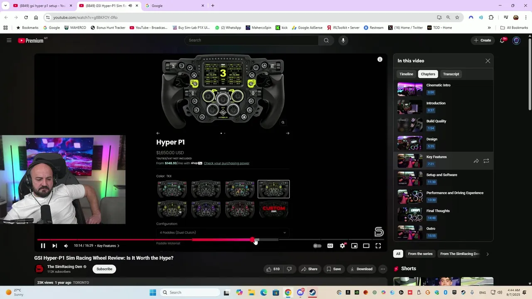Open browser media control icon
The height and width of the screenshot is (299, 532).
pos(506,17)
